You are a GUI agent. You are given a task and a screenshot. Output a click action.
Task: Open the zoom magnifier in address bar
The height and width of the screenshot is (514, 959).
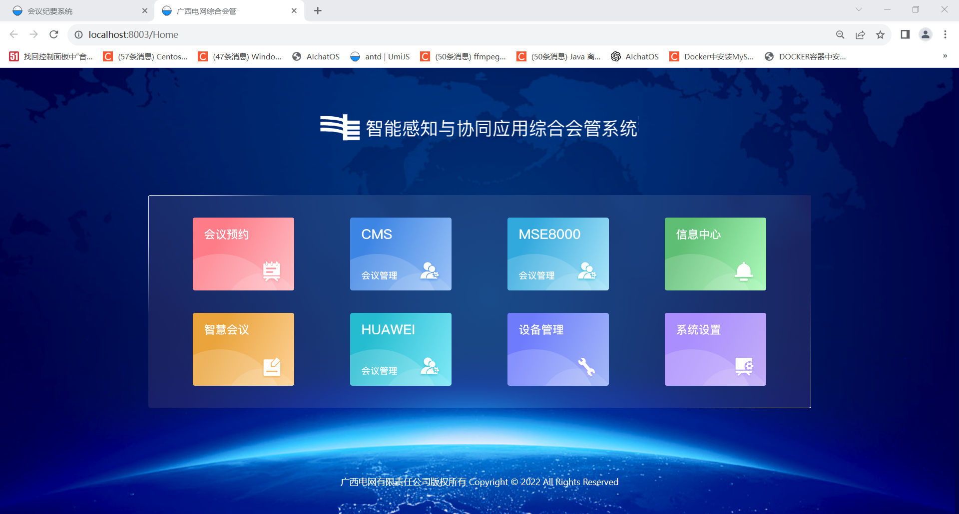point(840,34)
